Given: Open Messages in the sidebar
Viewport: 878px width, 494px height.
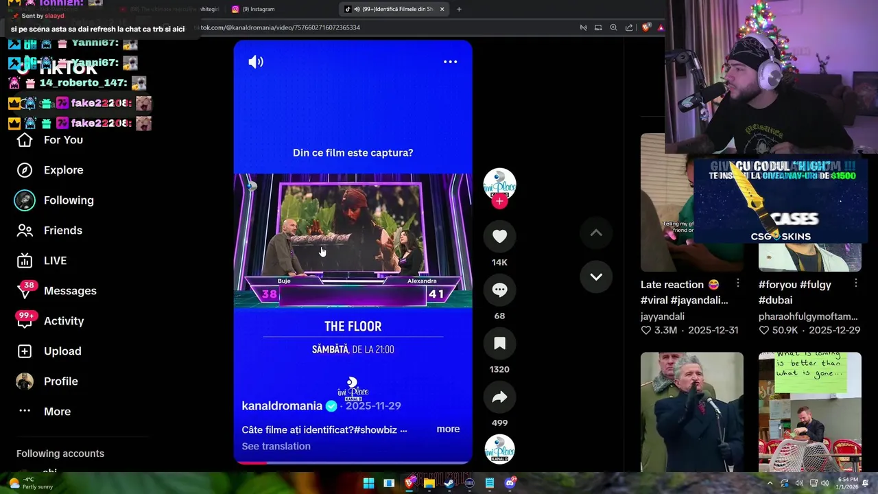Looking at the screenshot, I should [70, 291].
